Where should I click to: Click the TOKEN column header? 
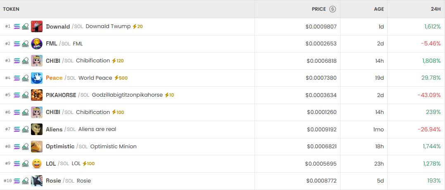(x=11, y=9)
